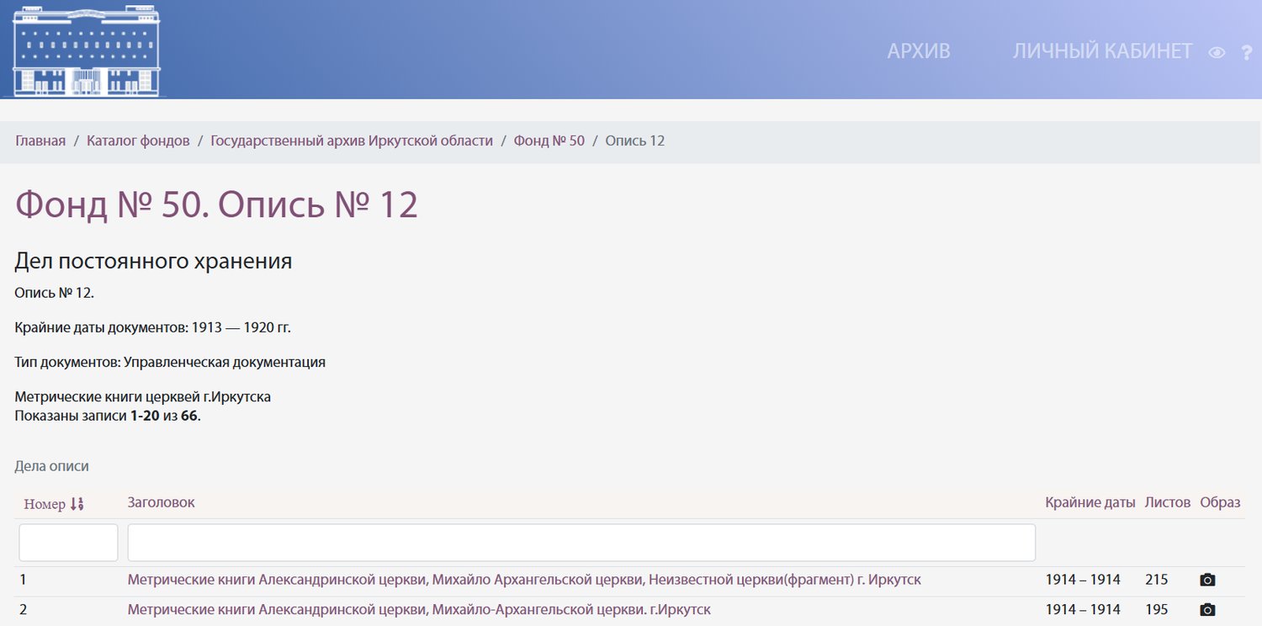
Task: Open record 1 Александринской церкви with Неизвестной церкви(фрагмент)
Action: (524, 580)
